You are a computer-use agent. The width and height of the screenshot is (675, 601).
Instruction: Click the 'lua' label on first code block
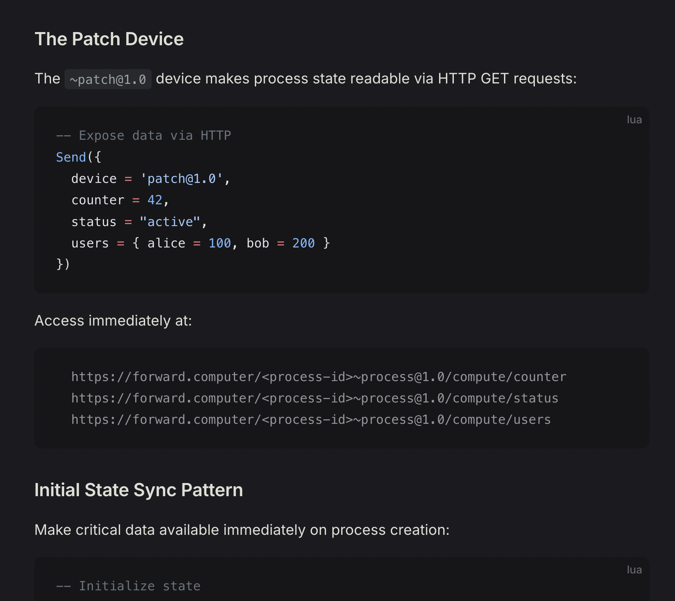pyautogui.click(x=634, y=120)
